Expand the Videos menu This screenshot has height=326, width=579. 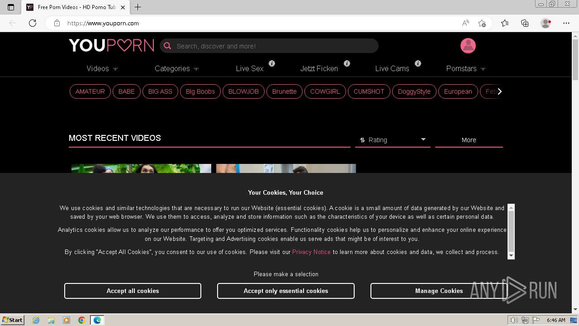(x=102, y=69)
